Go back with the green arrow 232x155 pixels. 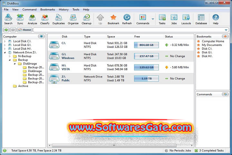coord(6,30)
